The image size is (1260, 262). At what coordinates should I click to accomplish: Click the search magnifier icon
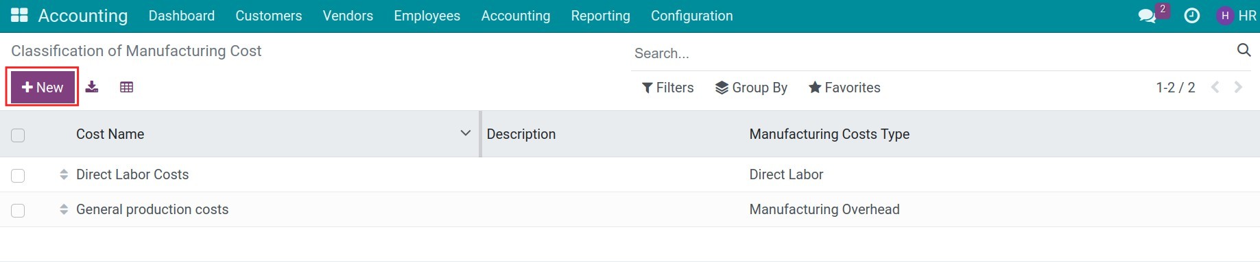pyautogui.click(x=1244, y=50)
